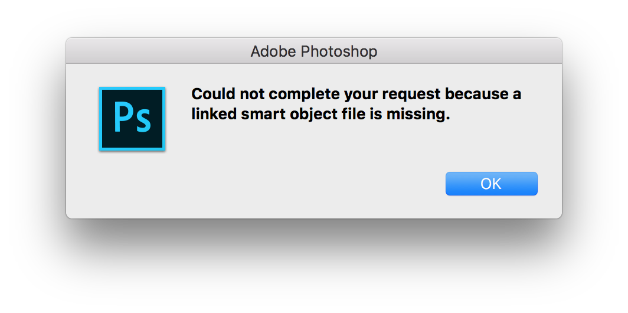Click the letter "P" in the Ps icon
628x313 pixels.
(x=122, y=118)
